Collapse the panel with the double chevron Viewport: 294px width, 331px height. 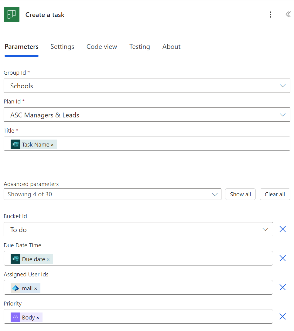coord(288,14)
